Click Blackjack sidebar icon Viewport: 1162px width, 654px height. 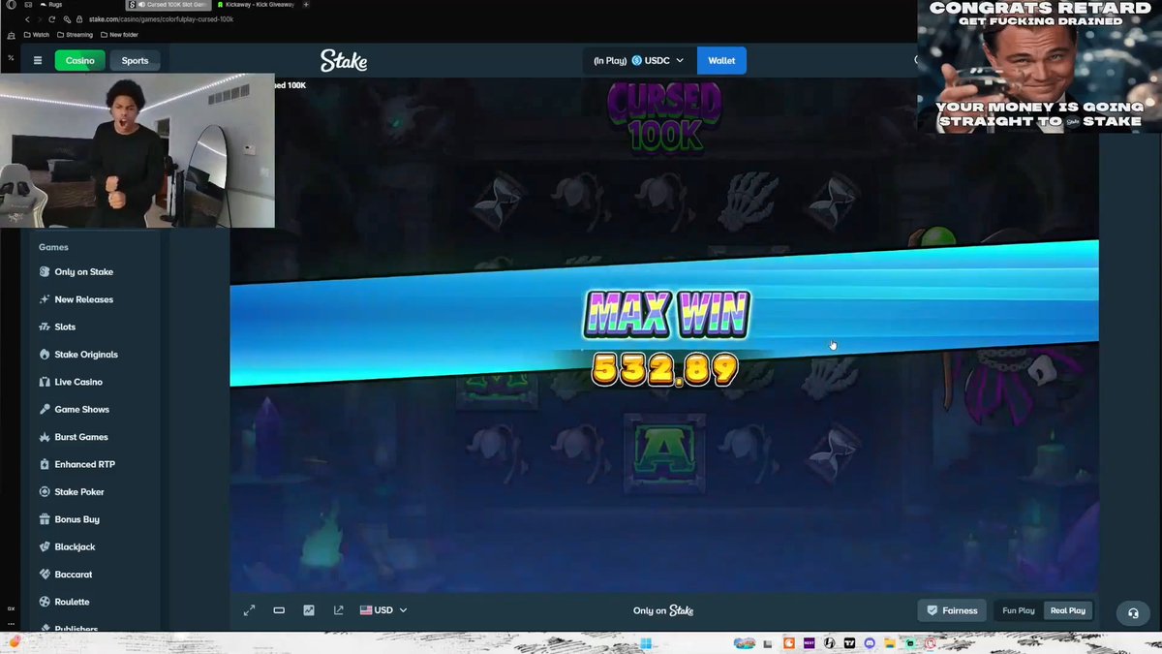tap(45, 547)
